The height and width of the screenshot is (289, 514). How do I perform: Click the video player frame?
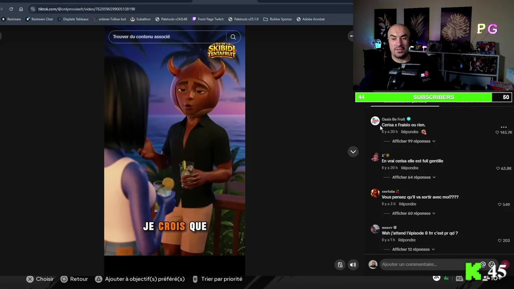tap(175, 140)
